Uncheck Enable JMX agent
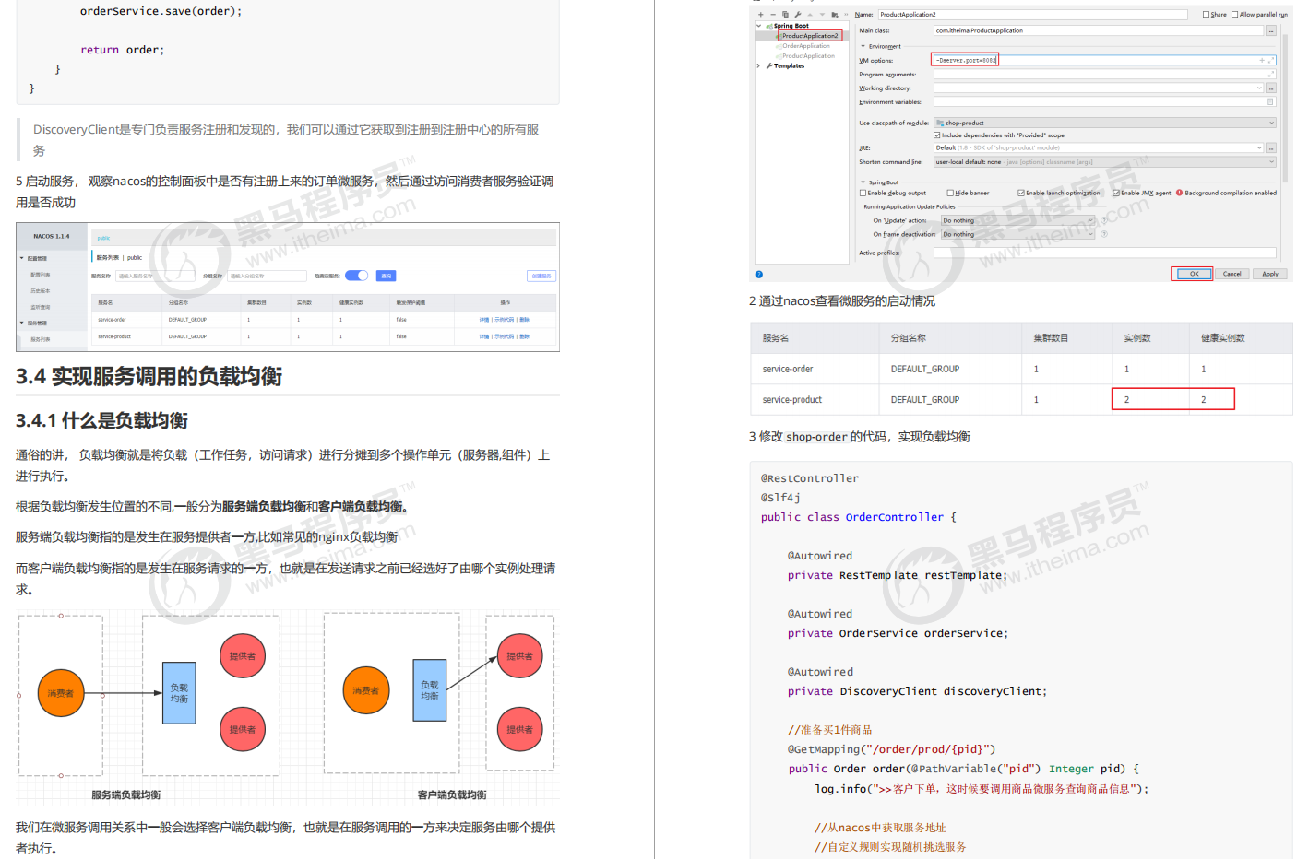 pos(1116,193)
